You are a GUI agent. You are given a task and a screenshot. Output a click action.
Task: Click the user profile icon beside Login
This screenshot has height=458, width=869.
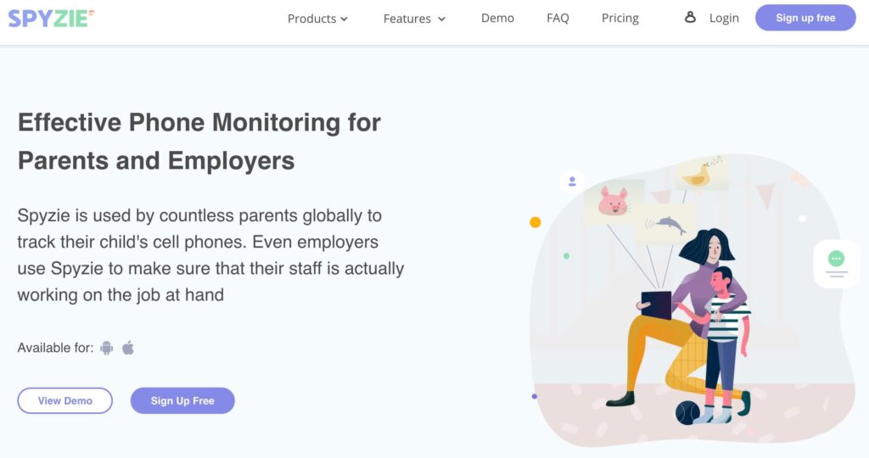(690, 17)
